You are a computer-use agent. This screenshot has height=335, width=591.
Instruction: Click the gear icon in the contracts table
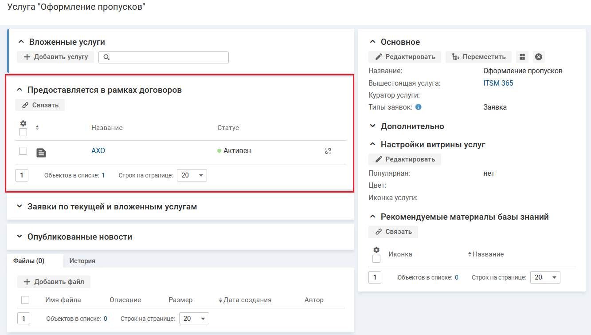click(23, 123)
